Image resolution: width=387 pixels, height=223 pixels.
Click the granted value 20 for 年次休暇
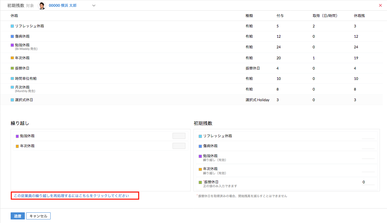(x=279, y=58)
